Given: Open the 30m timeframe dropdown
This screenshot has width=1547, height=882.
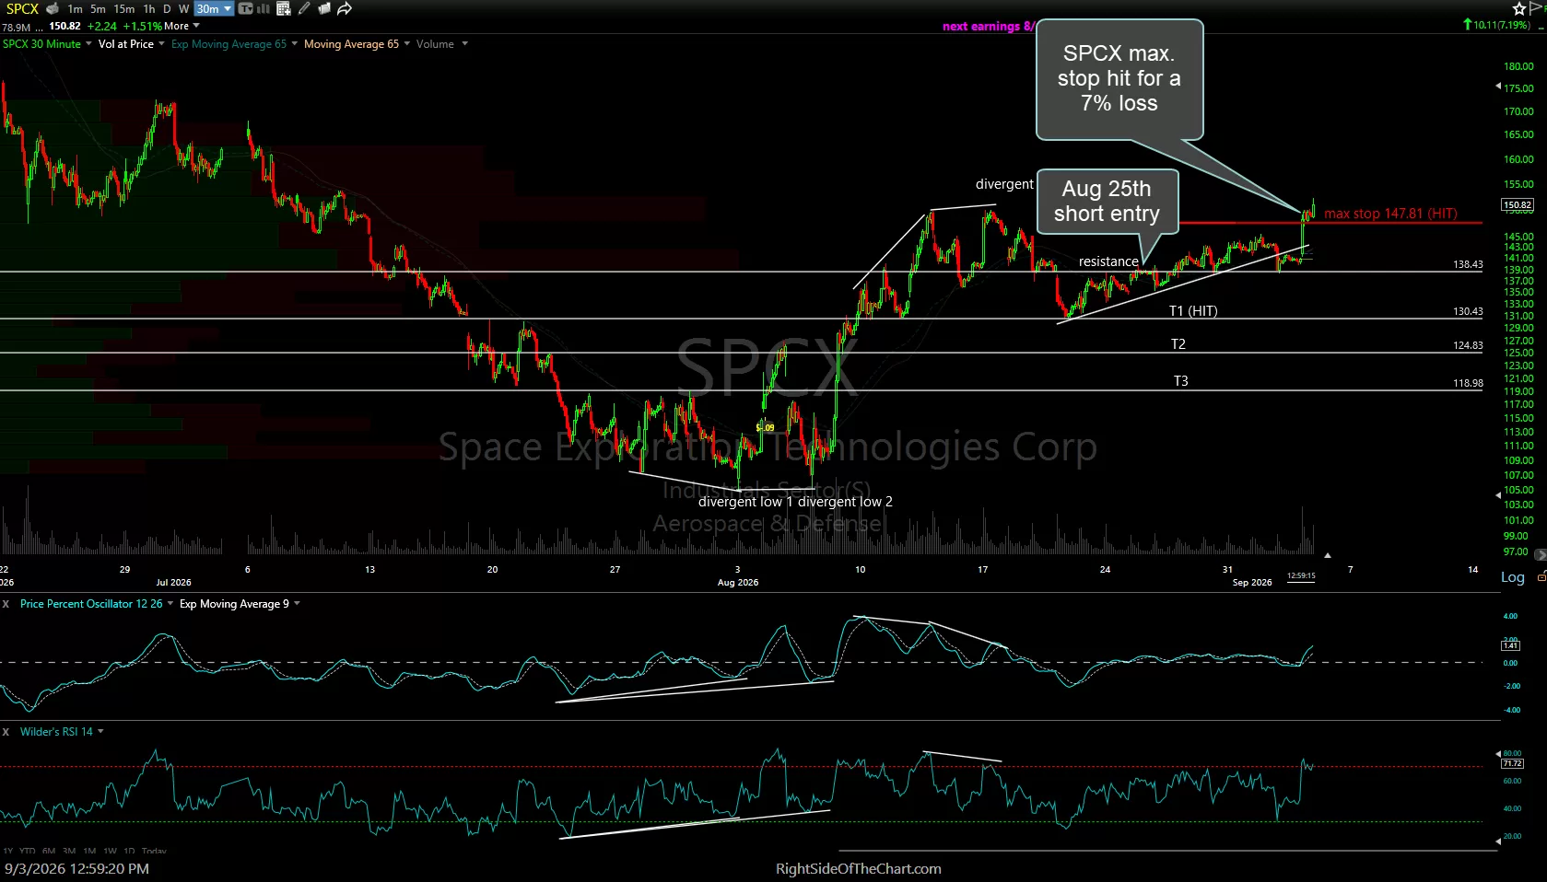Looking at the screenshot, I should [x=214, y=9].
